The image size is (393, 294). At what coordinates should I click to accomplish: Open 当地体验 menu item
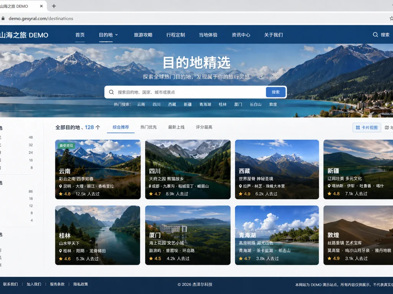[x=208, y=35]
